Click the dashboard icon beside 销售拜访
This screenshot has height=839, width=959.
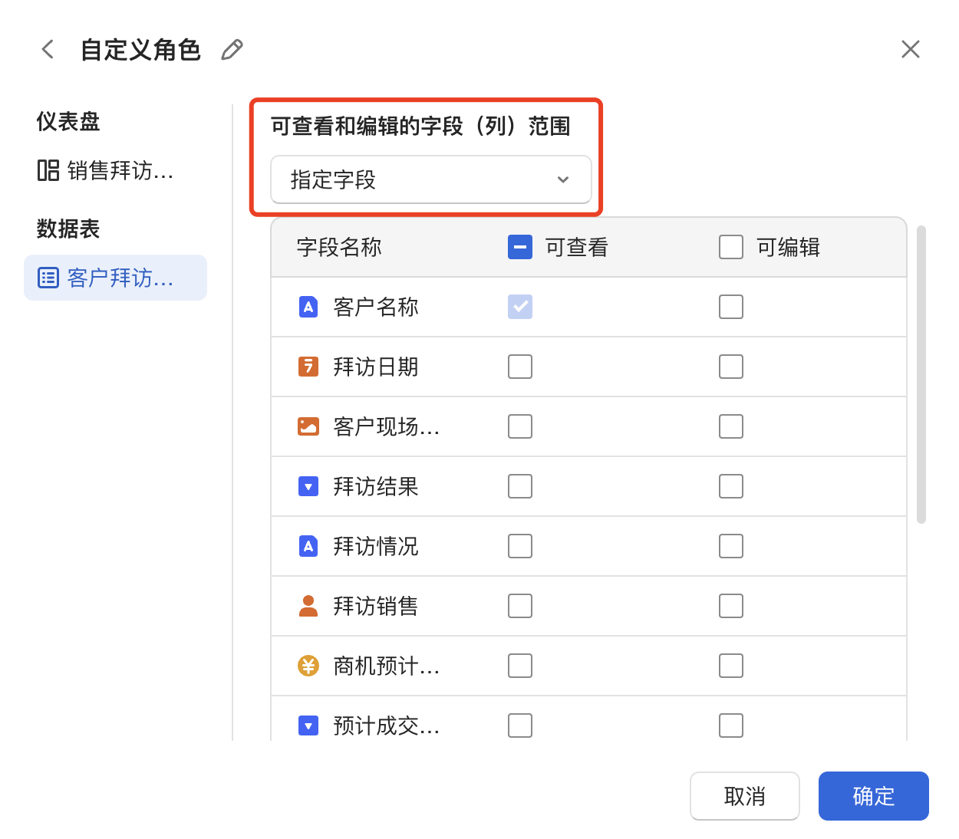[x=48, y=170]
